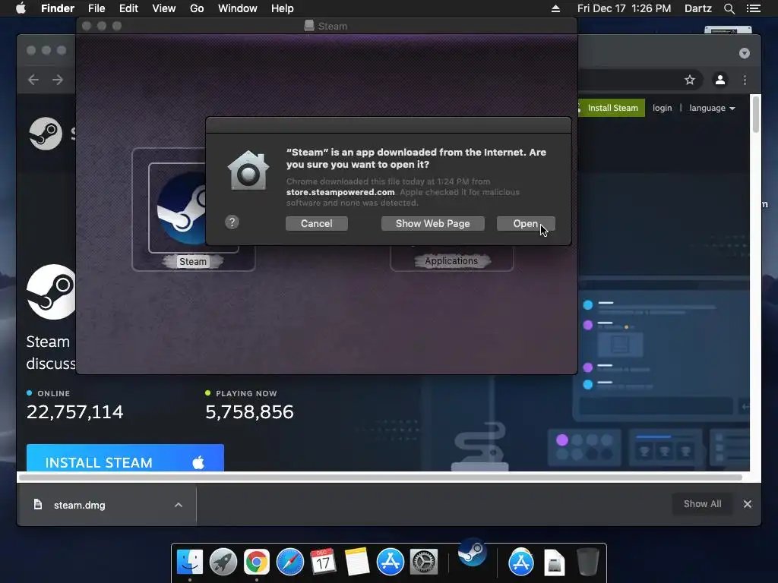
Task: Click the large Steam logo on web page
Action: pyautogui.click(x=51, y=292)
